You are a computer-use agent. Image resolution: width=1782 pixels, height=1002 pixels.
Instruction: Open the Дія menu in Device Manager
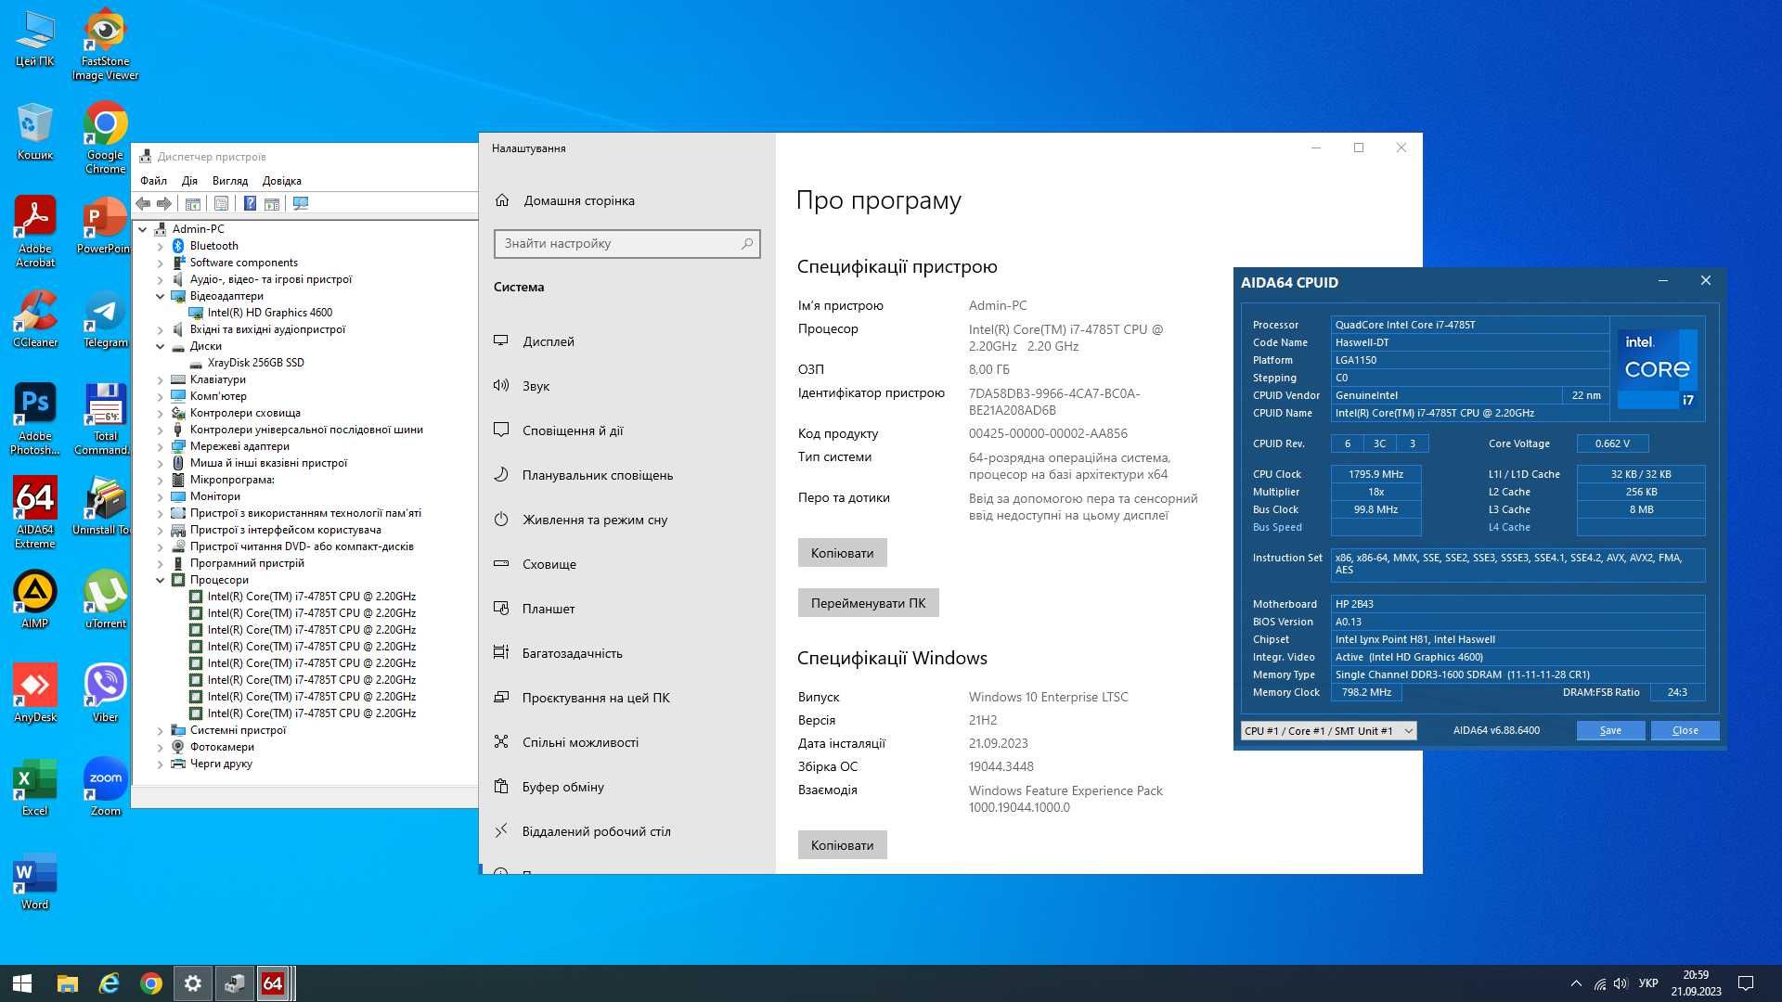click(189, 181)
